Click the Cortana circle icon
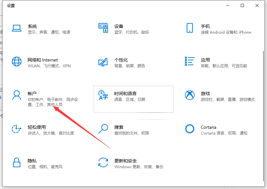 (189, 129)
